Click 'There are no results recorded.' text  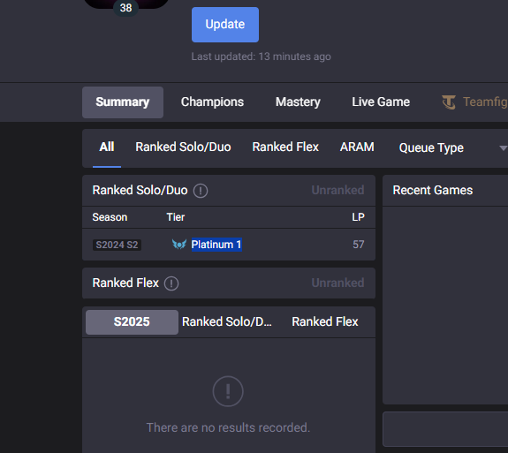(x=229, y=427)
